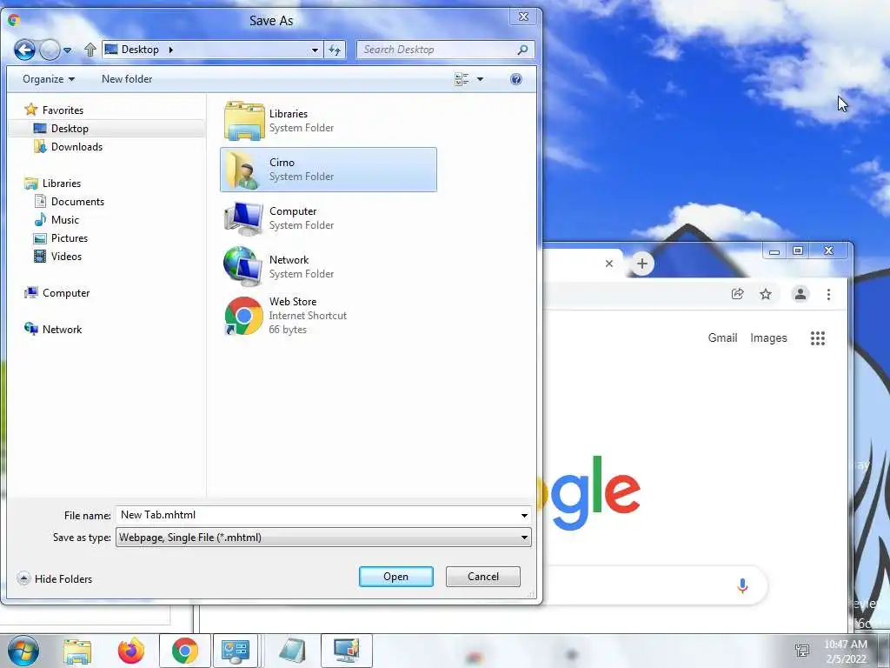Click the Cancel button
The image size is (890, 668).
tap(483, 577)
